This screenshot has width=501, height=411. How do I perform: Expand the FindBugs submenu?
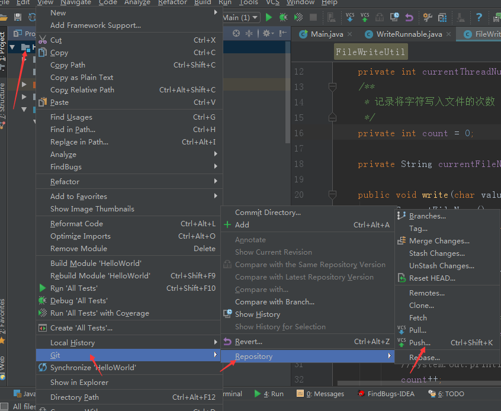tap(129, 167)
